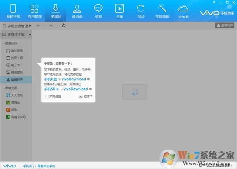This screenshot has height=169, width=237.
Task: Click the 手机丢了，需要找回手机 link
Action: point(40,166)
